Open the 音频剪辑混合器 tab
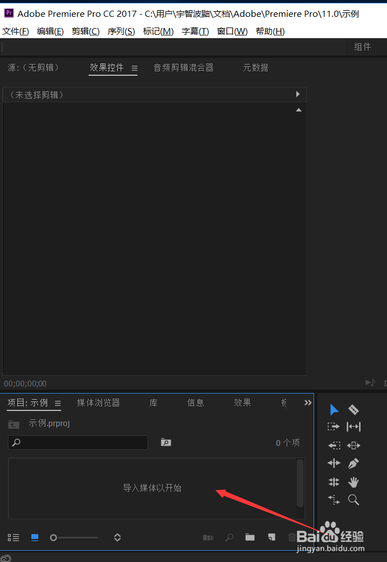The height and width of the screenshot is (562, 387). (183, 67)
